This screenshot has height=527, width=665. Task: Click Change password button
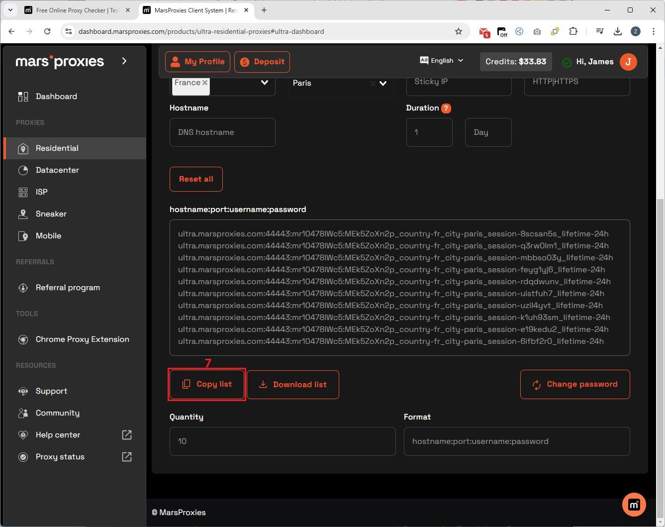(575, 384)
